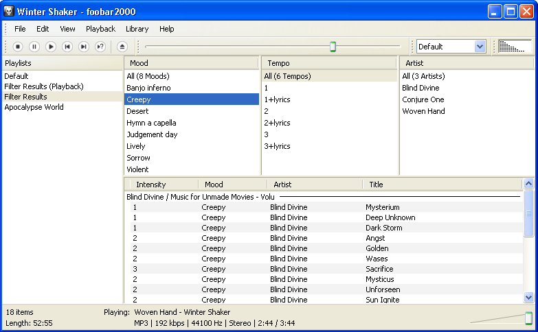Image resolution: width=538 pixels, height=332 pixels.
Task: Select the Desert mood
Action: (x=192, y=111)
